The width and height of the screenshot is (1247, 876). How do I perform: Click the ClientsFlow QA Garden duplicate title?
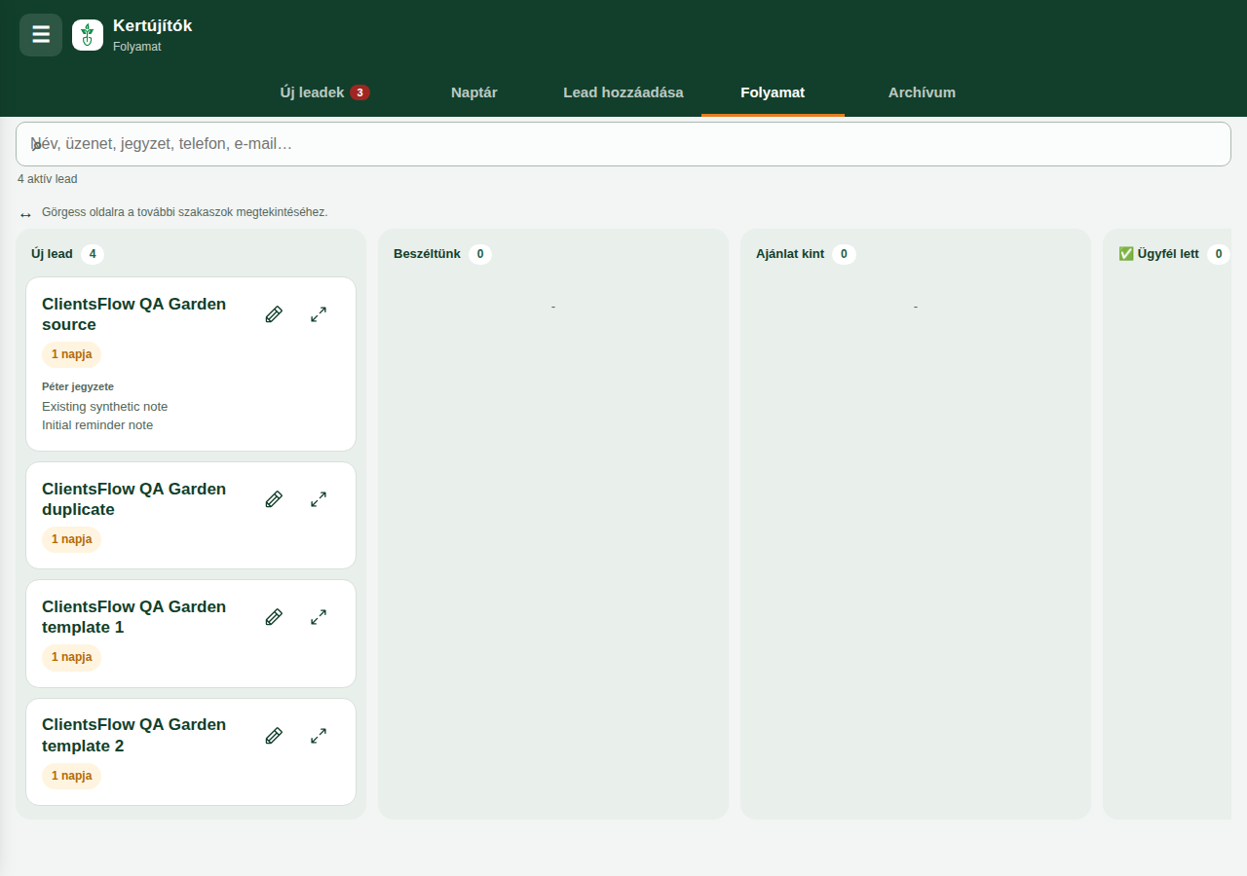(x=133, y=499)
